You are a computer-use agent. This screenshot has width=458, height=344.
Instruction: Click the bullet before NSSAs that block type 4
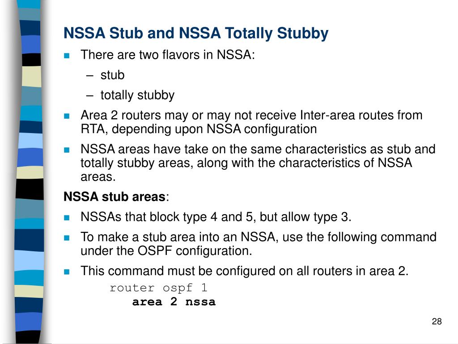pos(67,217)
